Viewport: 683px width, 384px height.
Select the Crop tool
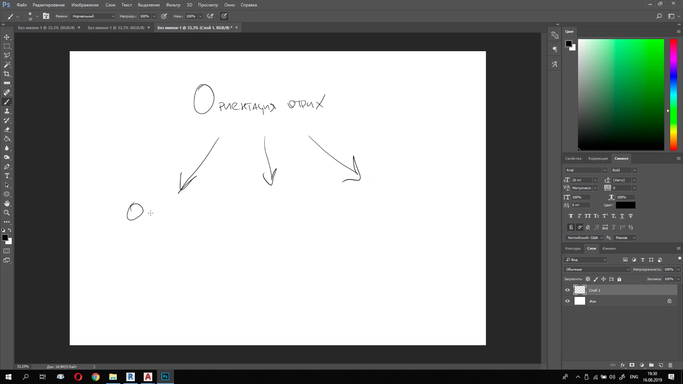point(7,74)
